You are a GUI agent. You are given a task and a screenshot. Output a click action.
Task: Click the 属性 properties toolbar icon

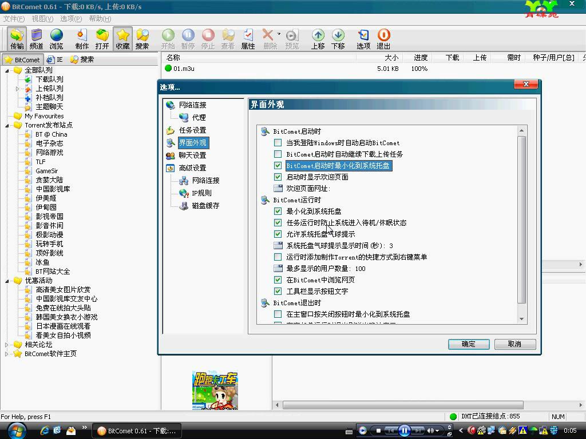point(248,39)
